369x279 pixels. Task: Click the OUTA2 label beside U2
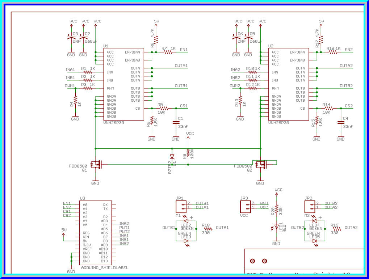point(346,65)
